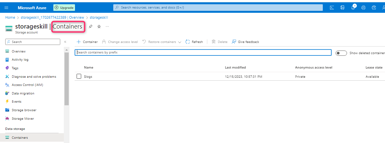
Task: Pin storageskill to the dashboard
Action: [x=90, y=27]
